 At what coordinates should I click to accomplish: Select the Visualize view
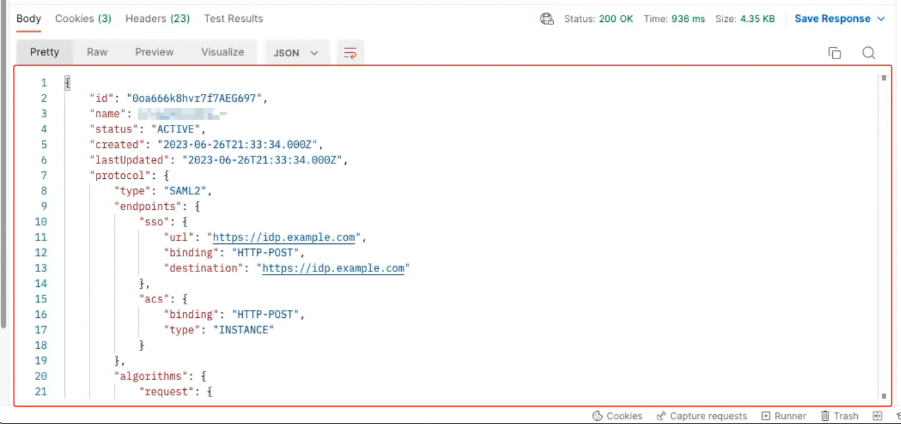[x=222, y=52]
